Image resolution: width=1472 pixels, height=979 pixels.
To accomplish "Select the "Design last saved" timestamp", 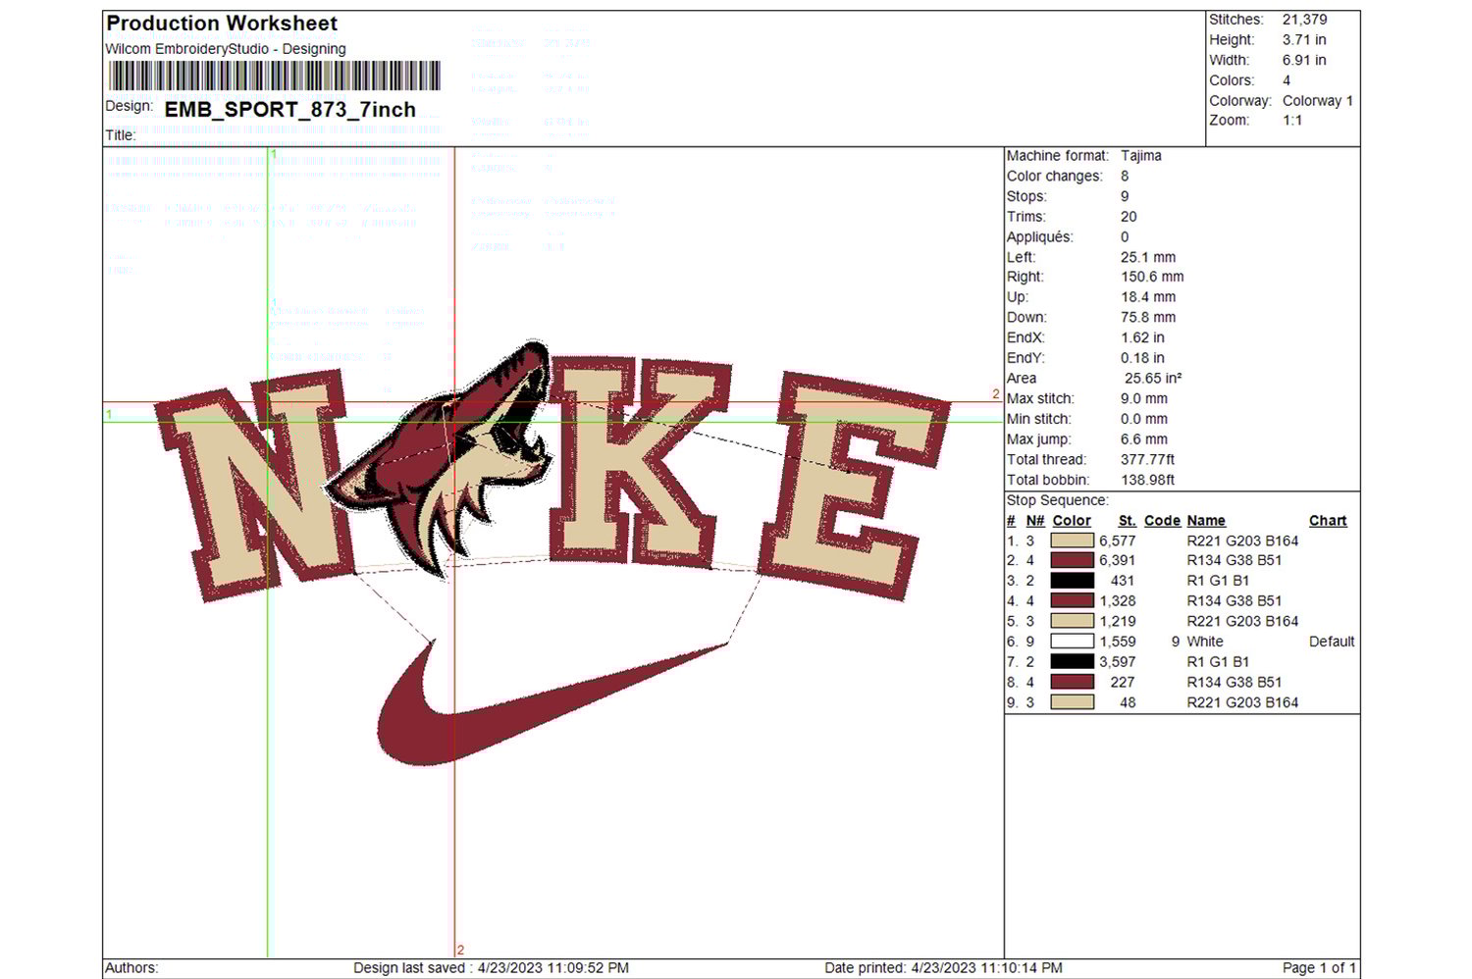I will click(x=491, y=968).
